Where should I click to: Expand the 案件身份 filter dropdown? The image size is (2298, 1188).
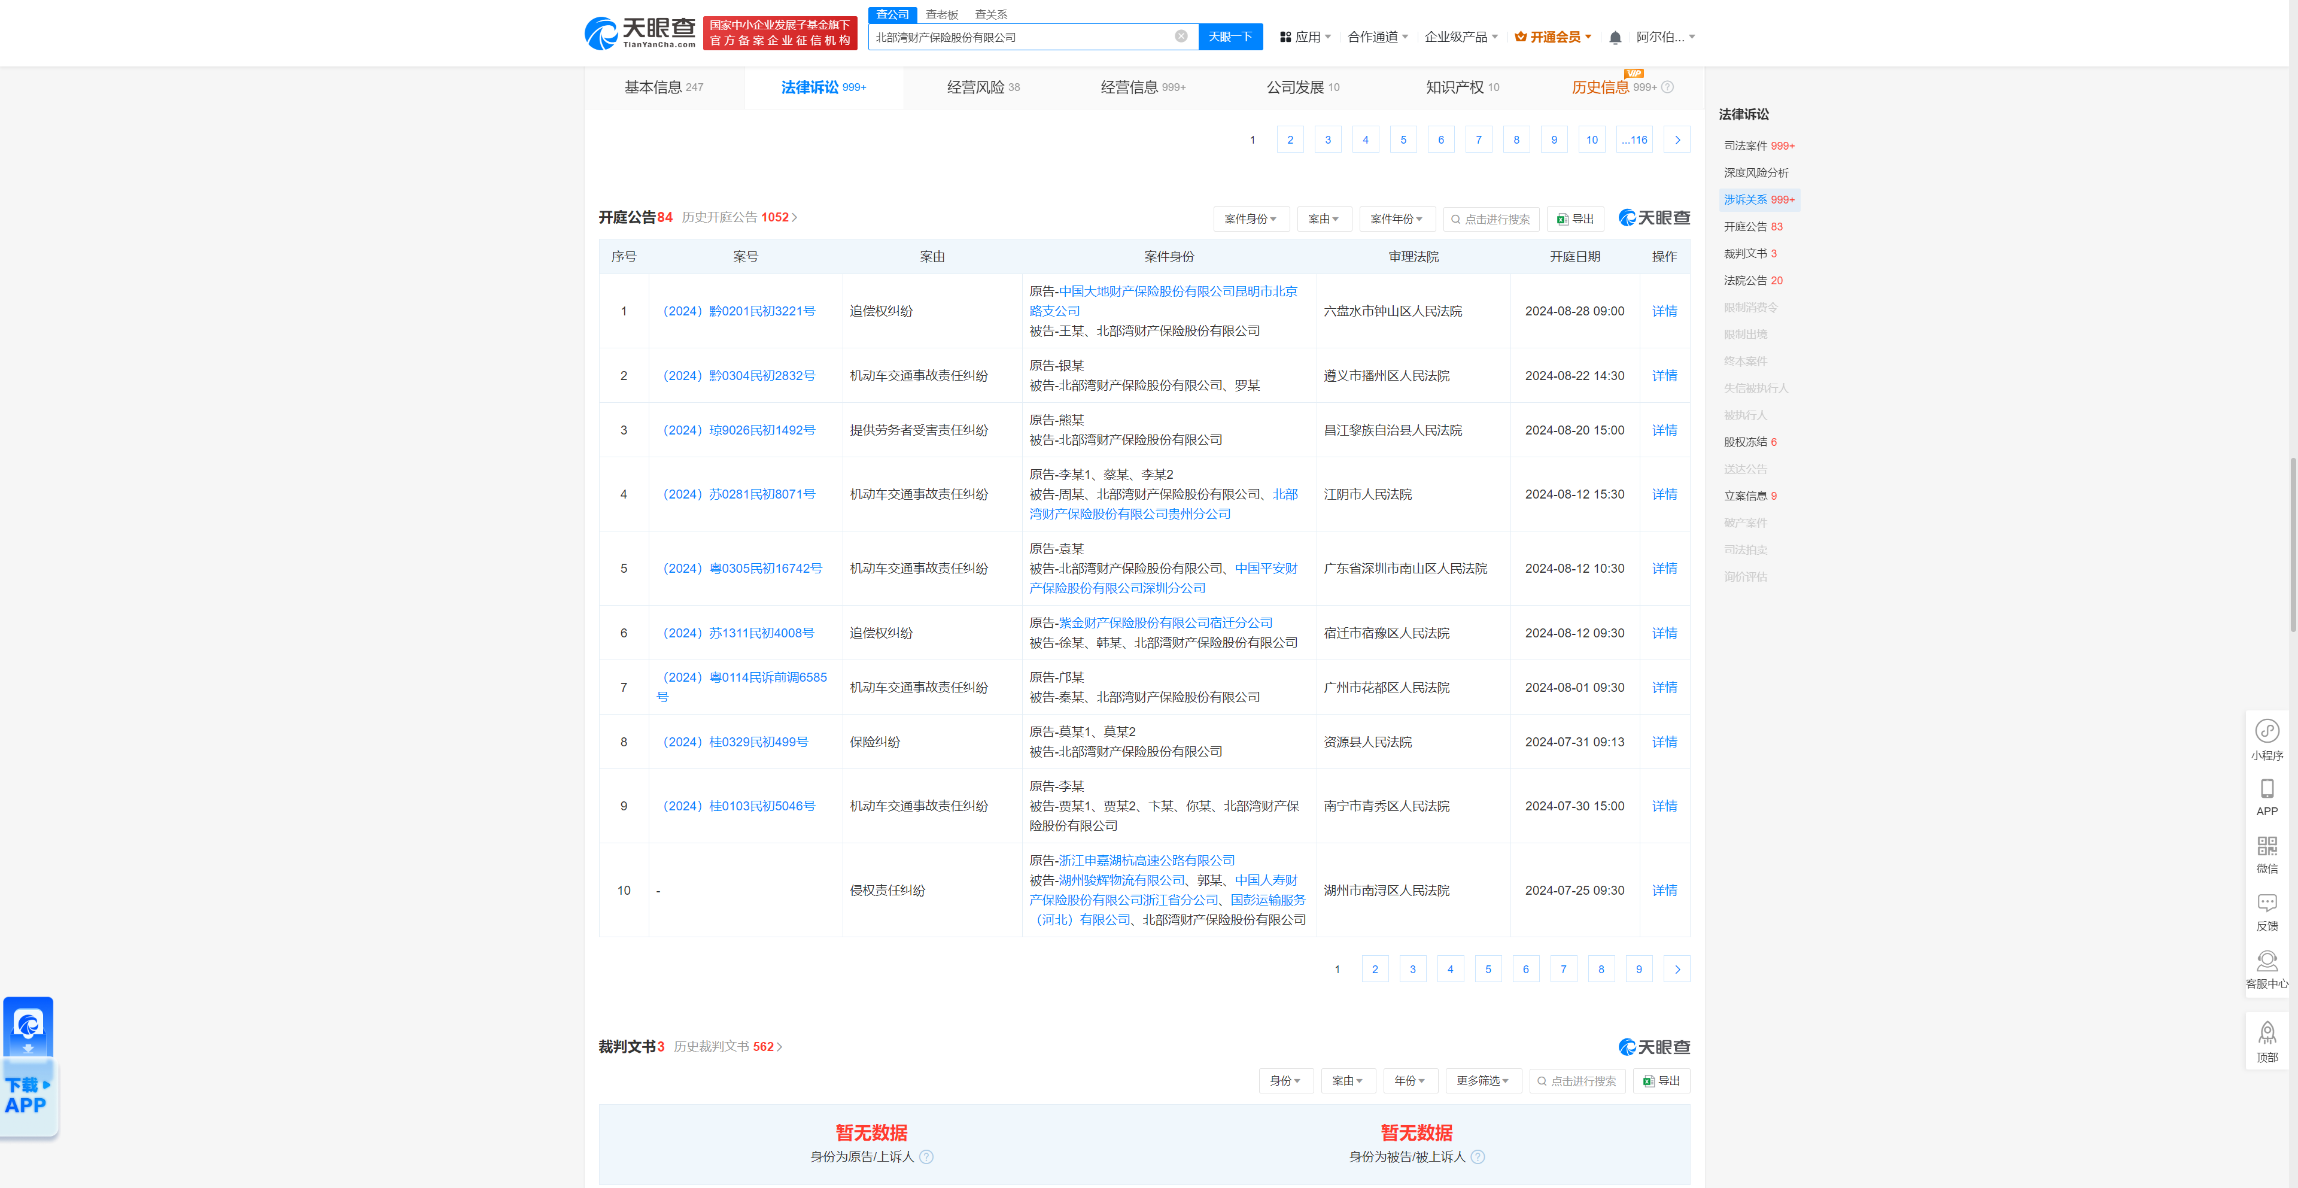tap(1251, 218)
